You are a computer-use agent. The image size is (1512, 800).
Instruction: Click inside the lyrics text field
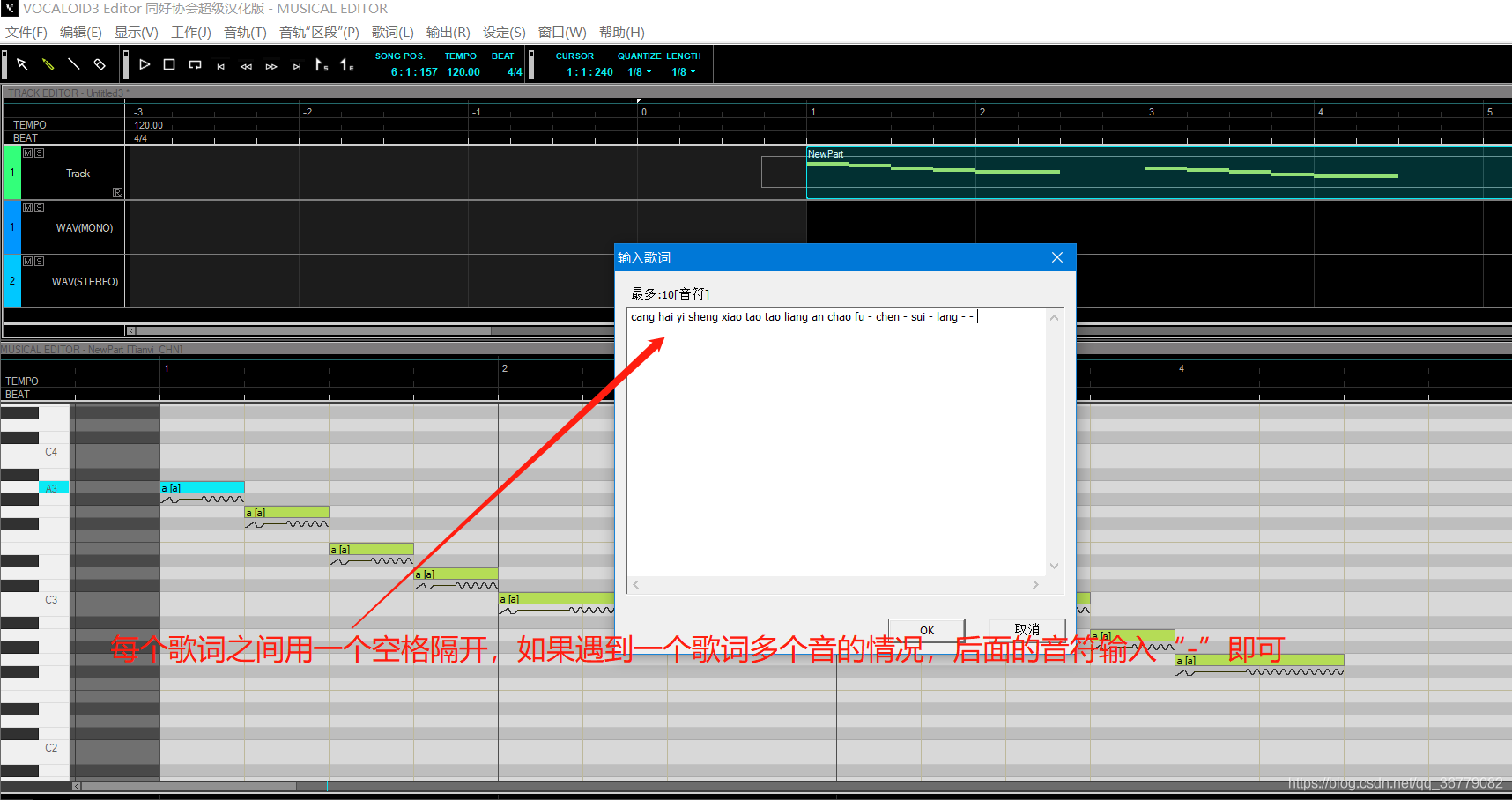pyautogui.click(x=837, y=441)
